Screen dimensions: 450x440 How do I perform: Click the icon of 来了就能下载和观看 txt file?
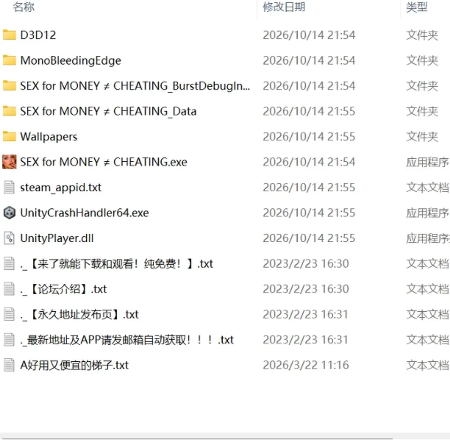[x=9, y=264]
